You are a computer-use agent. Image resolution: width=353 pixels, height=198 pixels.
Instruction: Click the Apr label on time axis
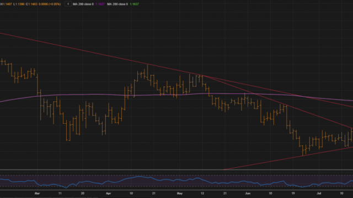pos(108,193)
